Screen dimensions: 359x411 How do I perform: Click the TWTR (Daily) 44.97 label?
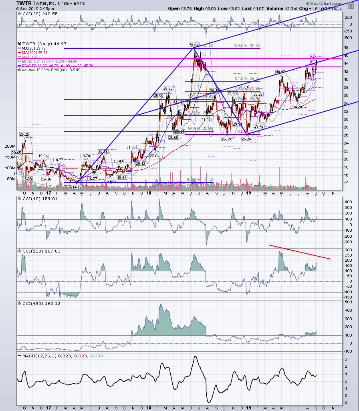click(44, 44)
